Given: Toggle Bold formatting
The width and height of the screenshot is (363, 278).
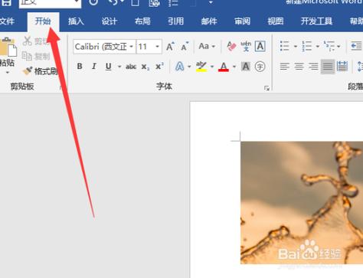Looking at the screenshot, I should tap(80, 67).
